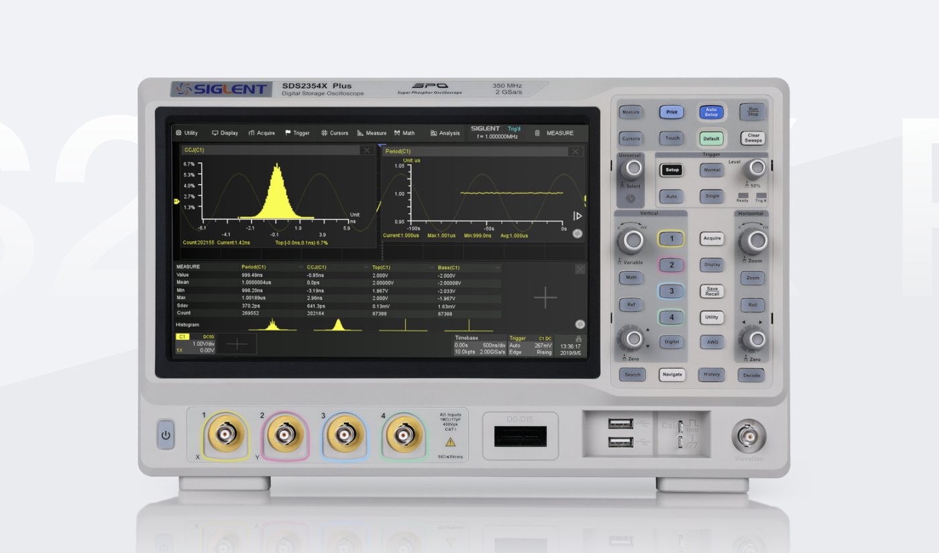Click the network status icon above the clock
Screen dimensions: 939x553
(578, 338)
